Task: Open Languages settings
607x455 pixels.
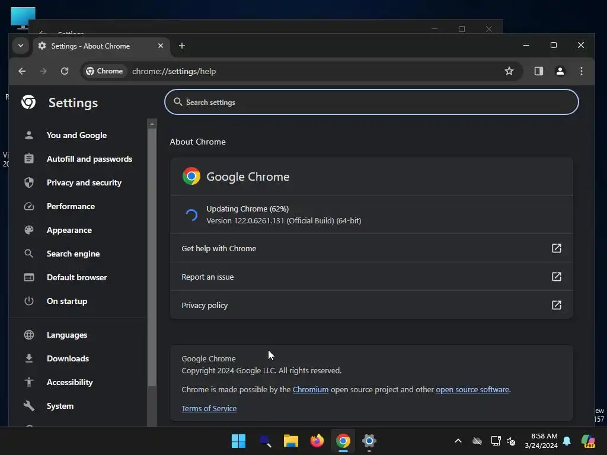Action: point(67,335)
